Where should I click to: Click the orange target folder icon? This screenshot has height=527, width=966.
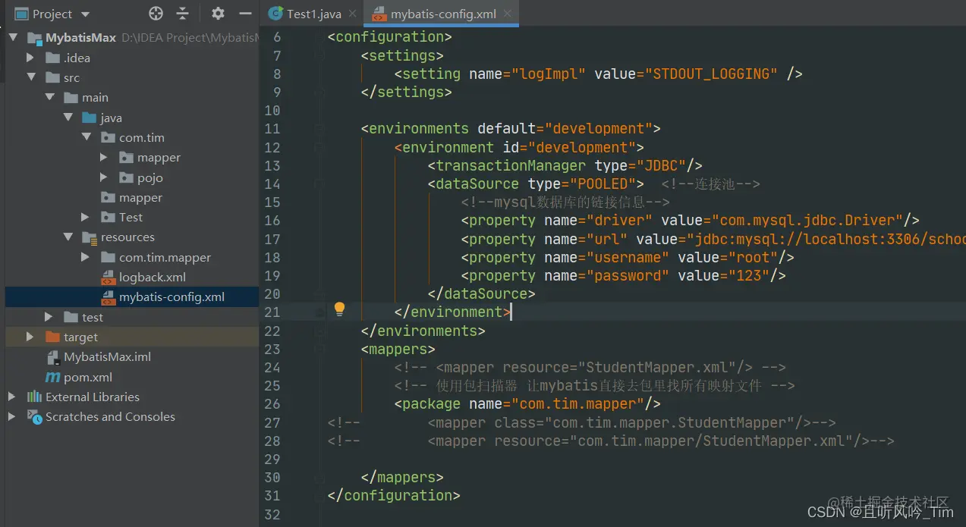click(52, 337)
